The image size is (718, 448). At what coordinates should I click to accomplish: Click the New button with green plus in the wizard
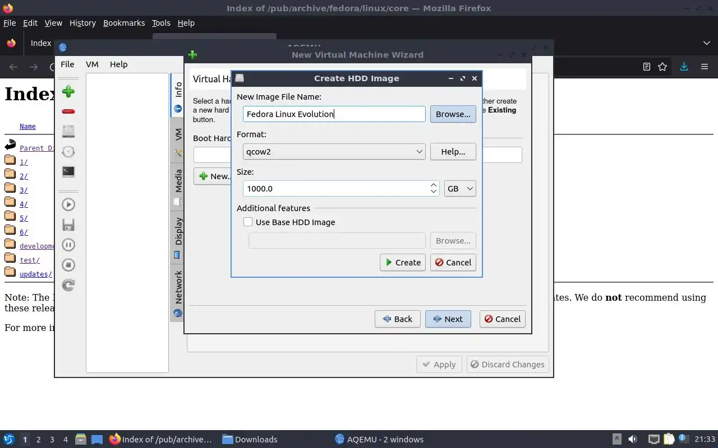coord(213,176)
